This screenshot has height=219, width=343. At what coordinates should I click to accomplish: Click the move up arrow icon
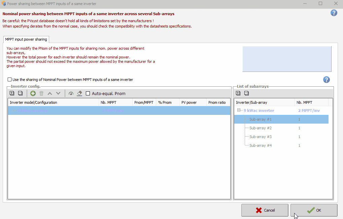(x=50, y=93)
